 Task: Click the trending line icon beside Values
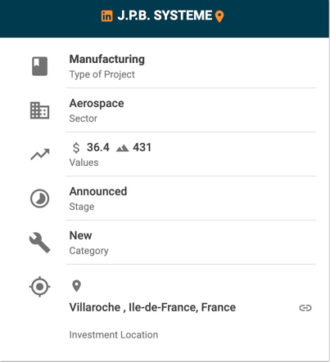pyautogui.click(x=40, y=154)
